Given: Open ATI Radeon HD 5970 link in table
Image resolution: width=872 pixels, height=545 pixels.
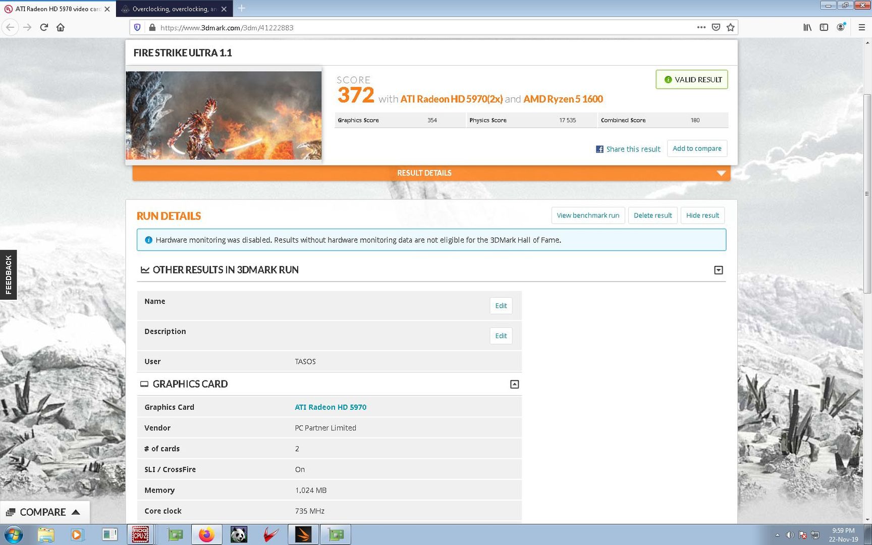Looking at the screenshot, I should pyautogui.click(x=331, y=407).
